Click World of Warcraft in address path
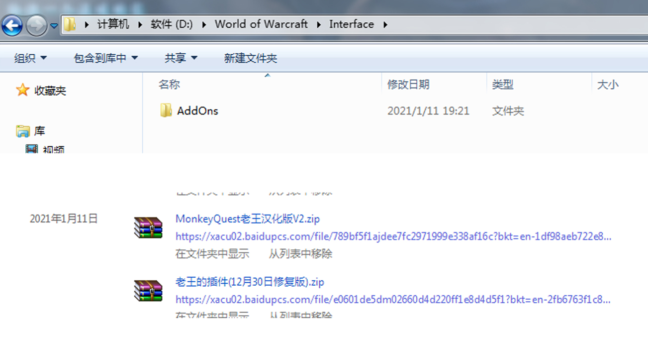 click(261, 24)
